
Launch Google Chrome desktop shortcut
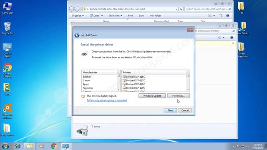coord(8,70)
